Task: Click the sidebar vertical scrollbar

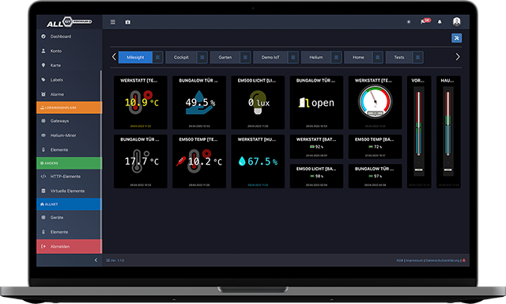Action: 101,161
